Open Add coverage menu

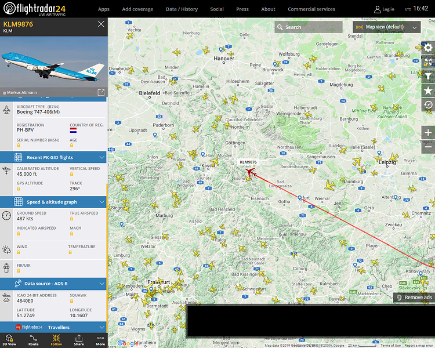(137, 9)
